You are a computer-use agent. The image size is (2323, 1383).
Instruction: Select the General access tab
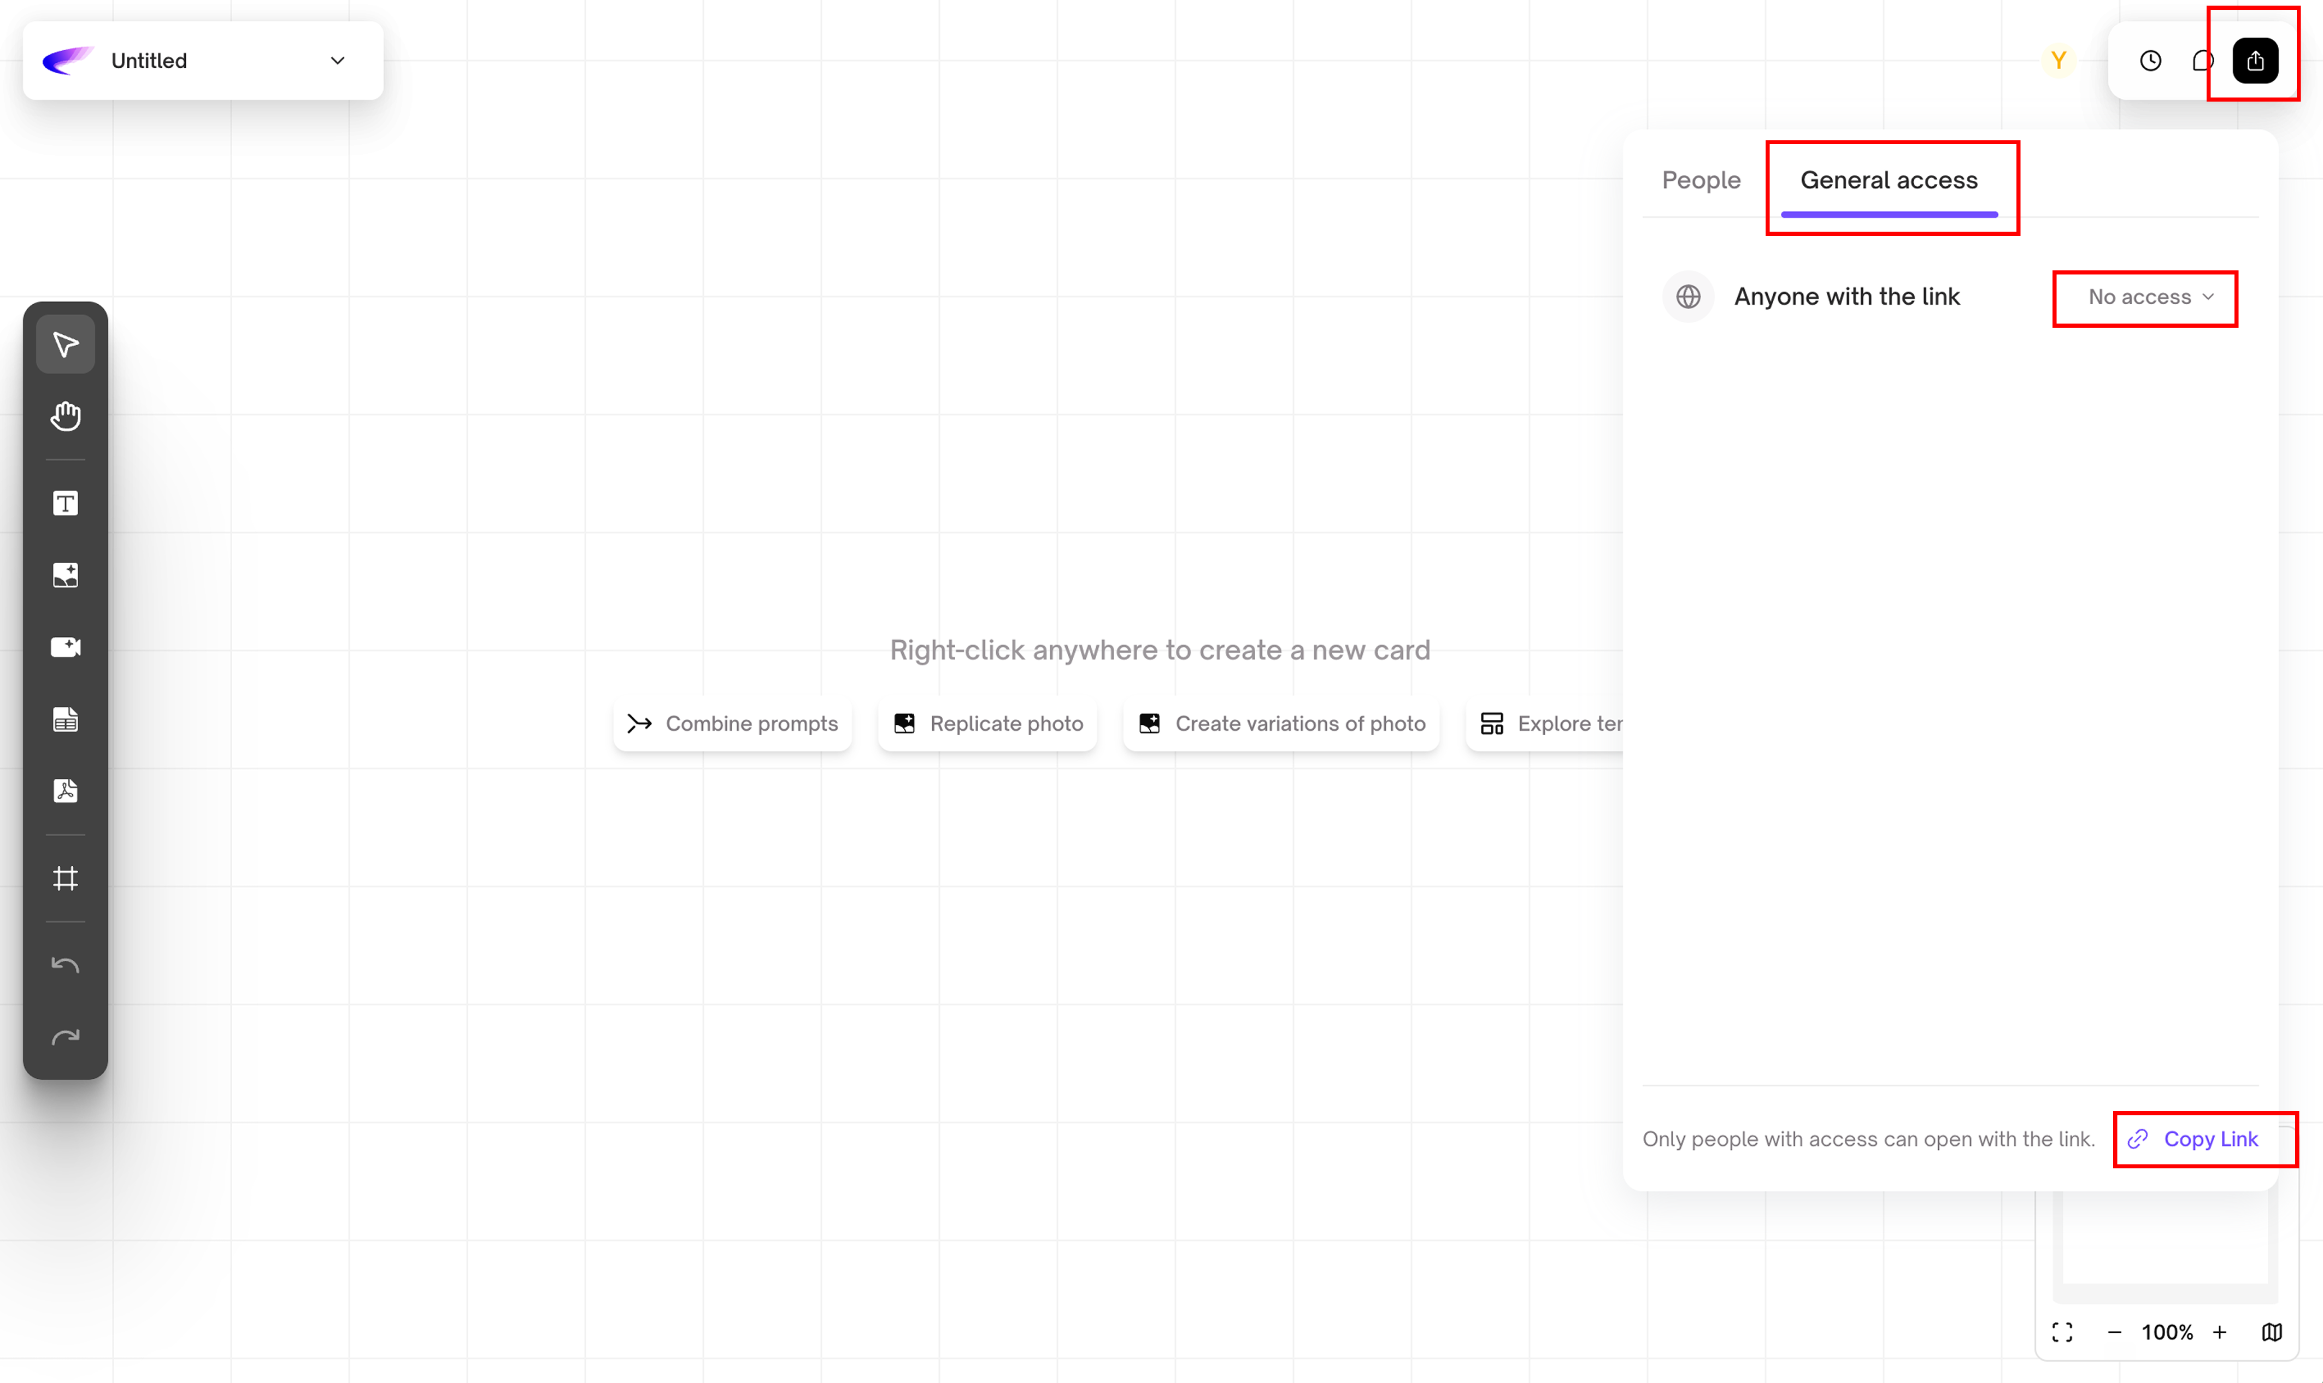(1889, 180)
